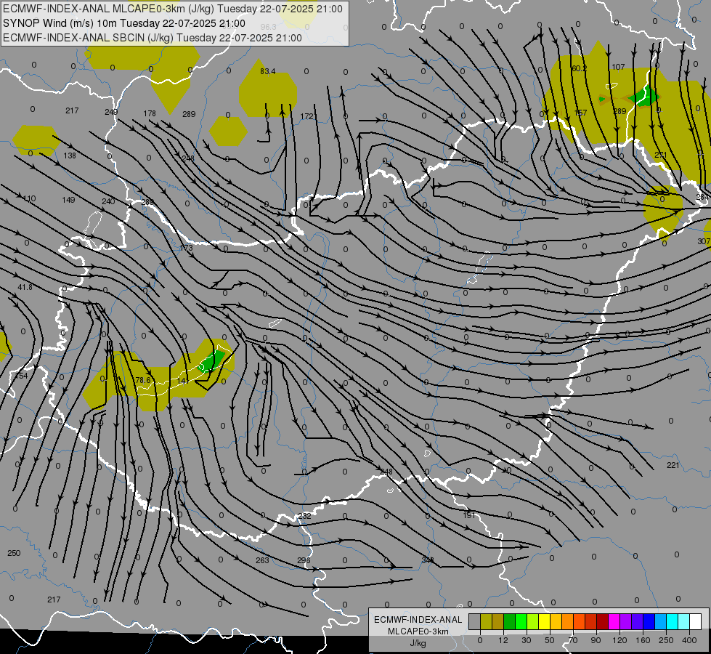Screen dimensions: 711x654
Task: Click the map value 221
Action: [x=673, y=465]
